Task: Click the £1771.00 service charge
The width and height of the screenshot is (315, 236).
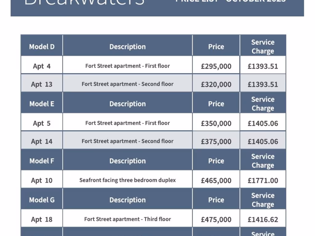Action: pyautogui.click(x=263, y=180)
